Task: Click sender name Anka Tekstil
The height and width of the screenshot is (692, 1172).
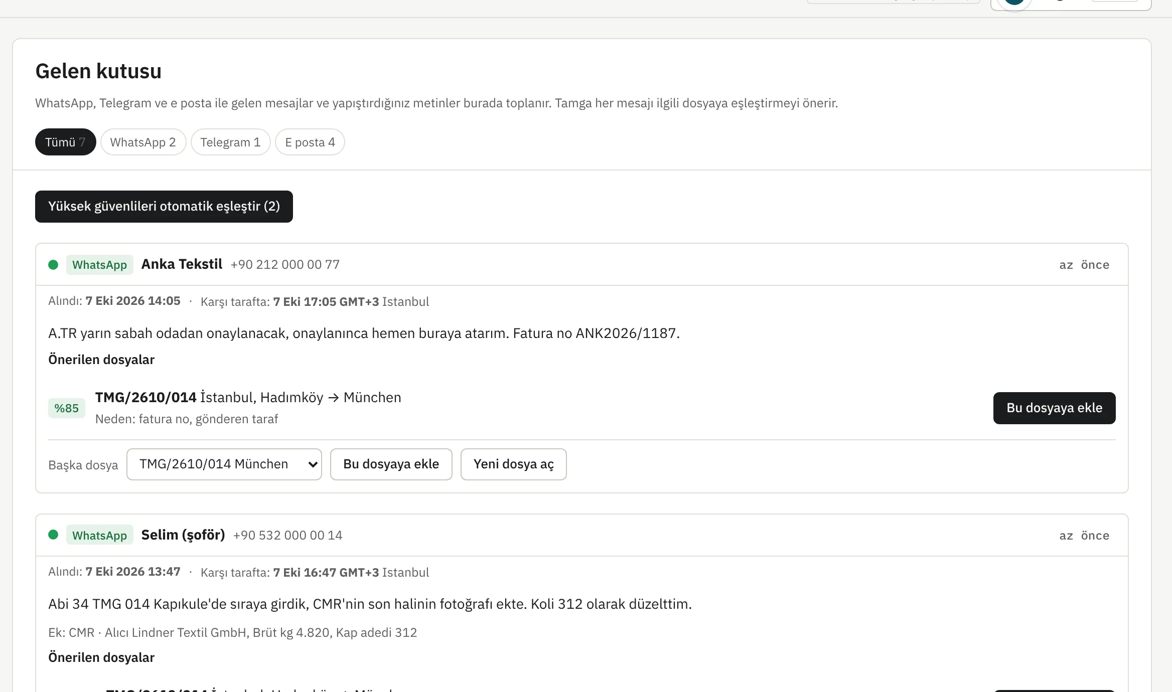Action: pyautogui.click(x=182, y=264)
